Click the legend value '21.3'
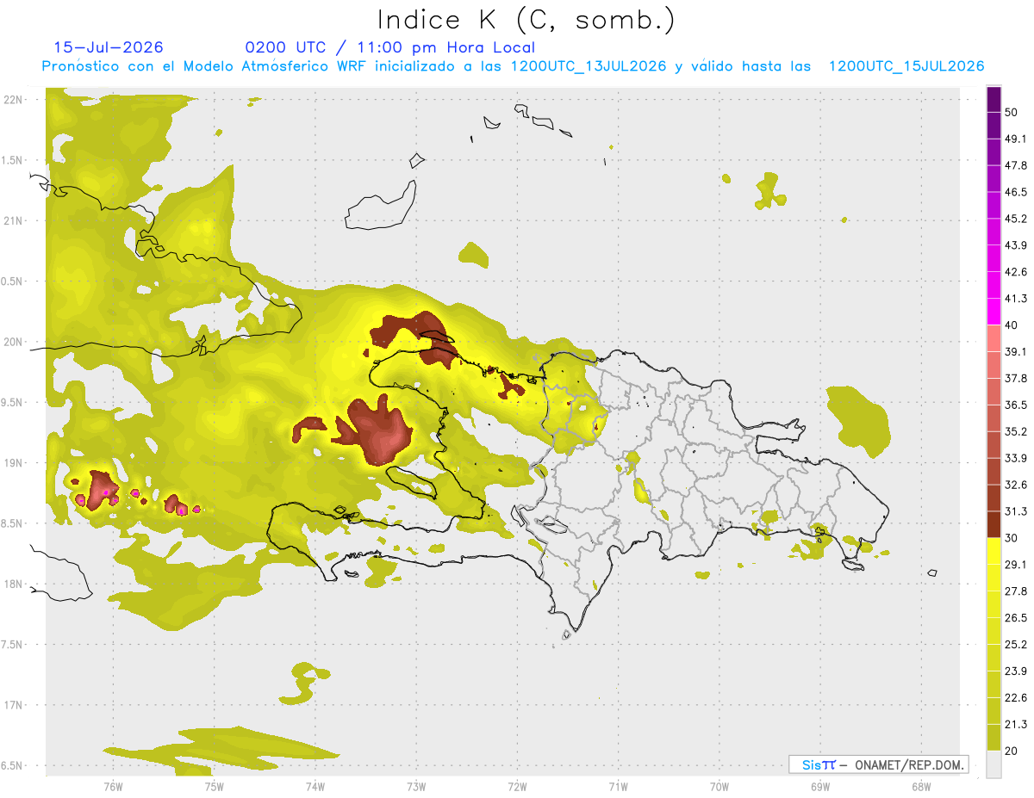The image size is (1034, 798). click(1016, 725)
